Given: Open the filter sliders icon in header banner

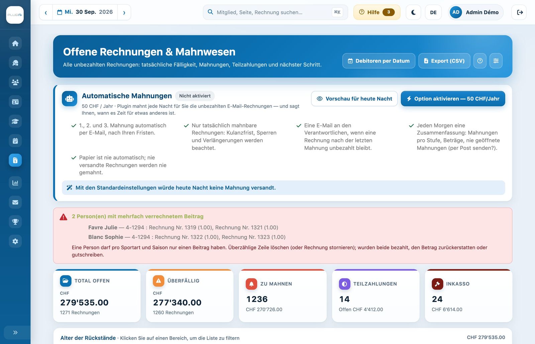Looking at the screenshot, I should coord(496,61).
